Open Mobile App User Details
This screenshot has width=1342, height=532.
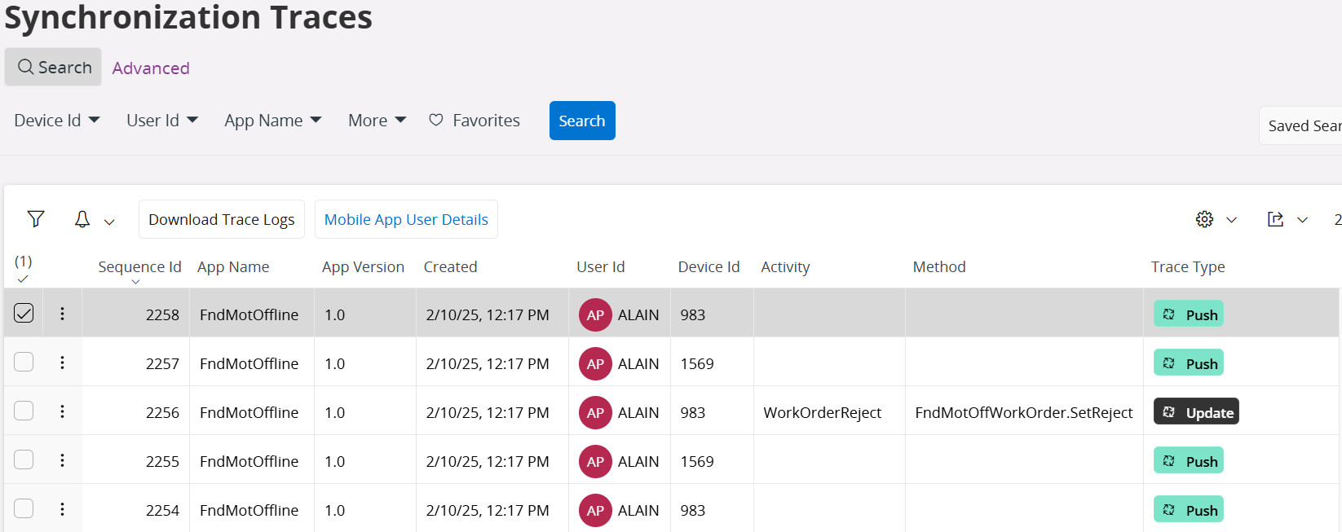[406, 220]
